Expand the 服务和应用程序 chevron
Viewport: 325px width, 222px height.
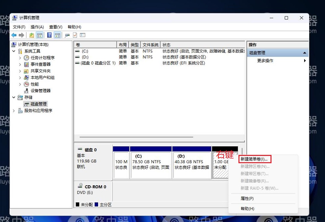[x=14, y=111]
